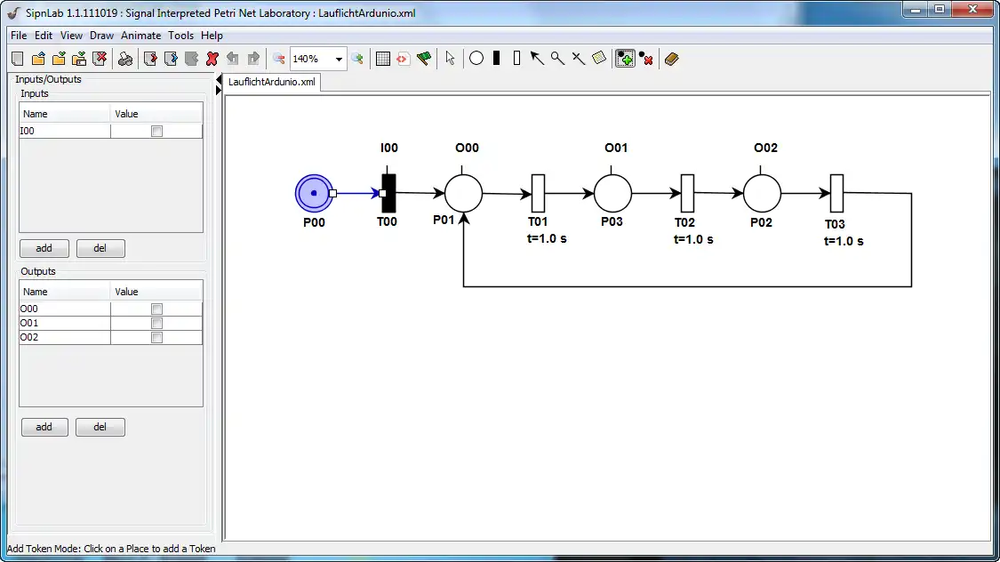The width and height of the screenshot is (1000, 562).
Task: Click the Save file icon
Action: click(59, 59)
